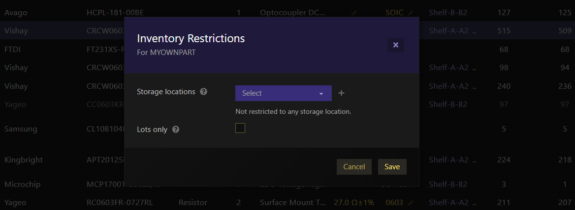Viewport: 575px width, 210px height.
Task: Click the pencil icon beside 0603 package
Action: pyautogui.click(x=411, y=202)
